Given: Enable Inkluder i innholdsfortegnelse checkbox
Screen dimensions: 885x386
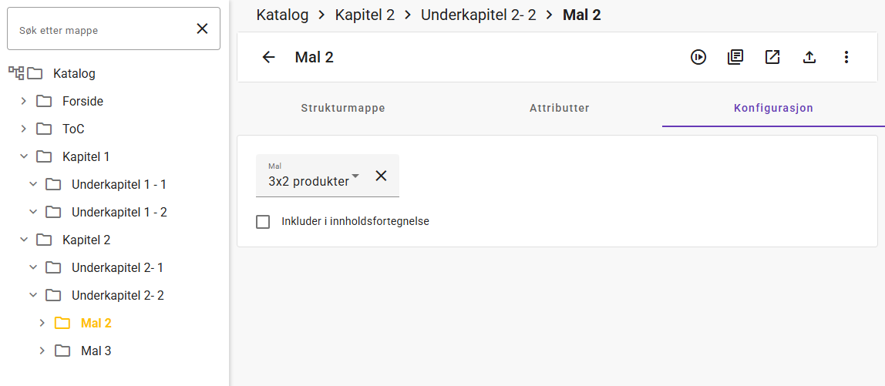Looking at the screenshot, I should (263, 222).
